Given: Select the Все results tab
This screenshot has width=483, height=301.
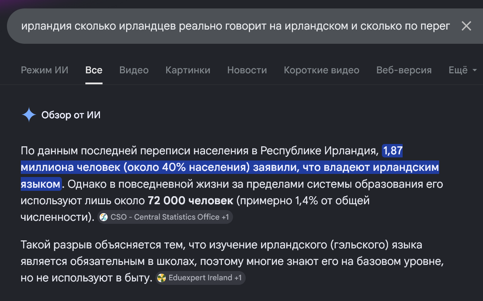Looking at the screenshot, I should (94, 70).
